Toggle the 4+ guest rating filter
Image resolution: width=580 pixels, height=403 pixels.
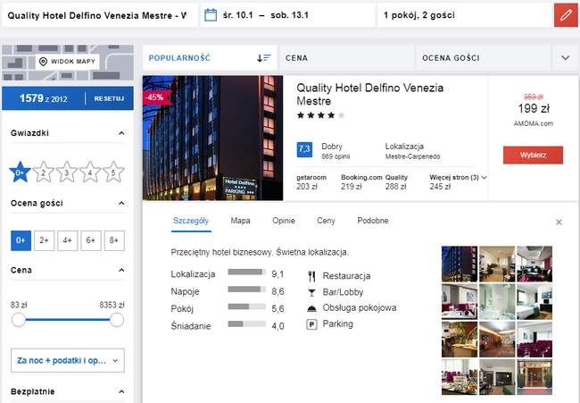pos(67,239)
